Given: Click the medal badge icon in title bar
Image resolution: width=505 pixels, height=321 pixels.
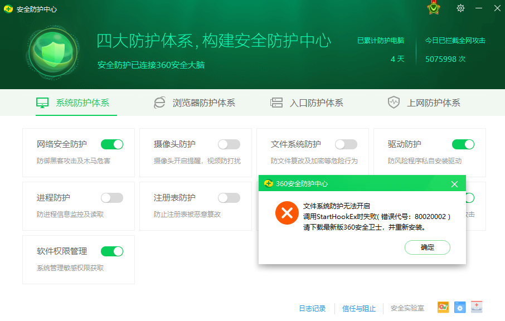Looking at the screenshot, I should 434,8.
